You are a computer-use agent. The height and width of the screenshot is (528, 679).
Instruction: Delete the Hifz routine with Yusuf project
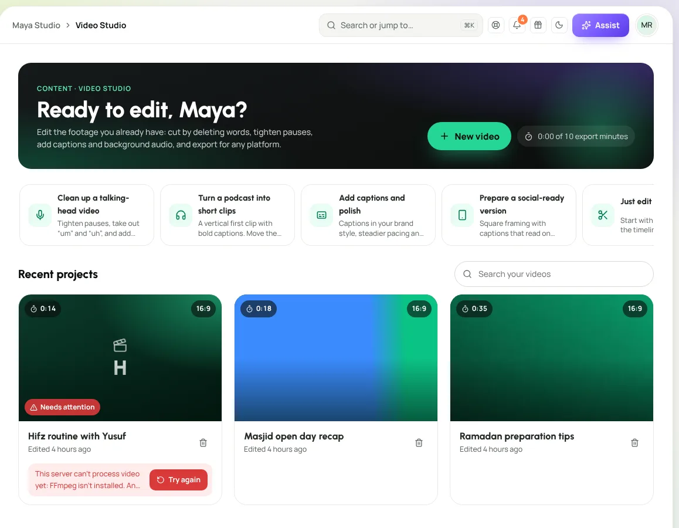[203, 443]
